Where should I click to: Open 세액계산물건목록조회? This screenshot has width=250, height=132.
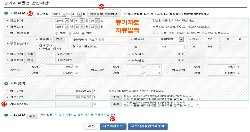147,126
